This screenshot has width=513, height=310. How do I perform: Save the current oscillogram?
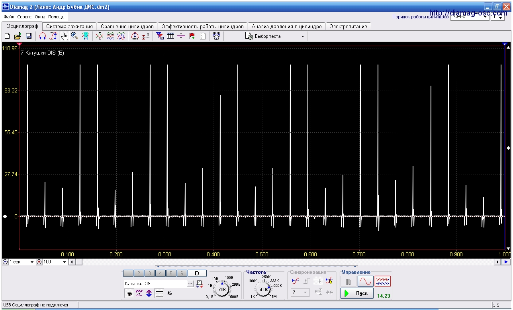tap(29, 36)
